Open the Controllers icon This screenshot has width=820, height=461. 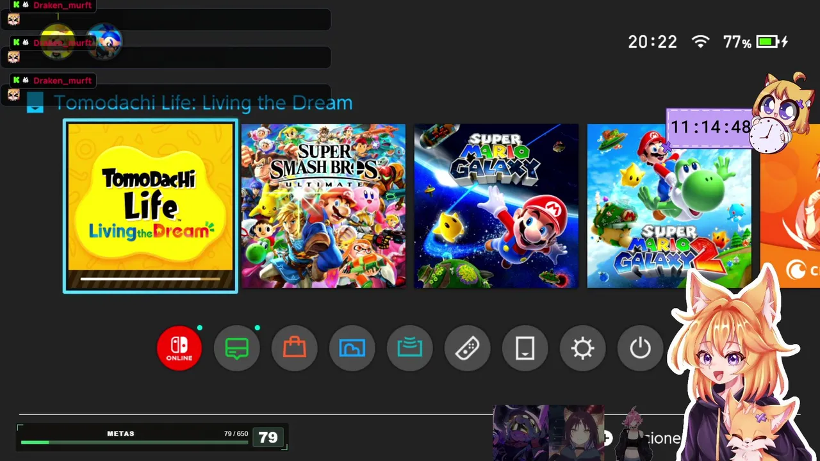tap(468, 348)
